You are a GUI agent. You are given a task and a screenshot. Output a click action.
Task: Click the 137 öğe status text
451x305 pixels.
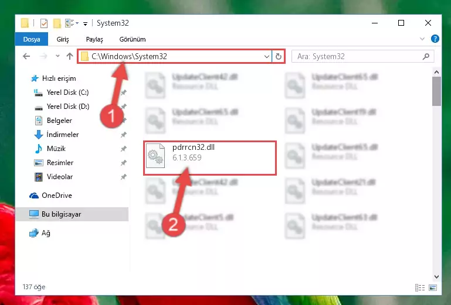(x=34, y=287)
